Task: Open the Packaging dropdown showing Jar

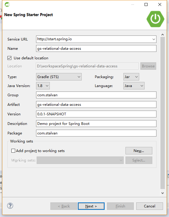Action: click(131, 77)
